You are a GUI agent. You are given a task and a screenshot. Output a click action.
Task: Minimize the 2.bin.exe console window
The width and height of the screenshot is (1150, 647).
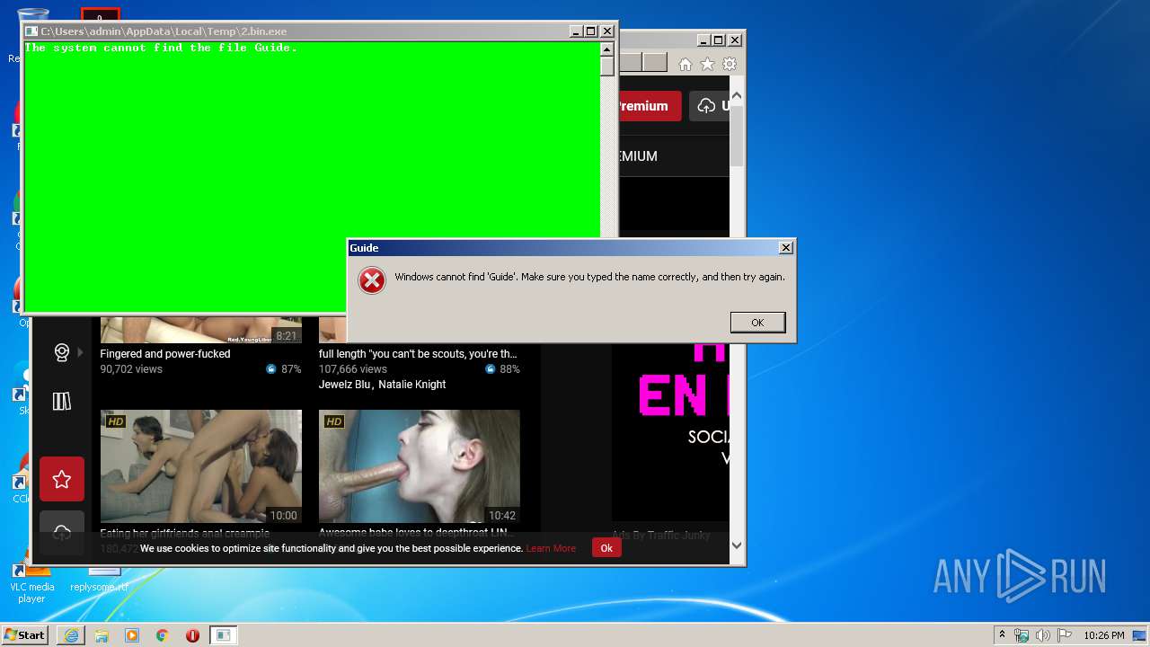pyautogui.click(x=576, y=31)
